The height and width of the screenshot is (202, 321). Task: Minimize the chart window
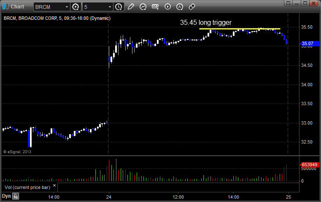(x=297, y=3)
